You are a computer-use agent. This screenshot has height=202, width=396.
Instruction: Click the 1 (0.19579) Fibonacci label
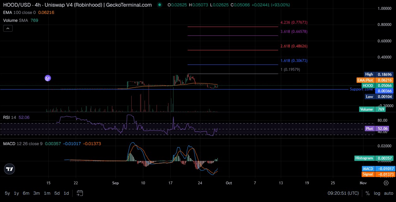click(291, 70)
